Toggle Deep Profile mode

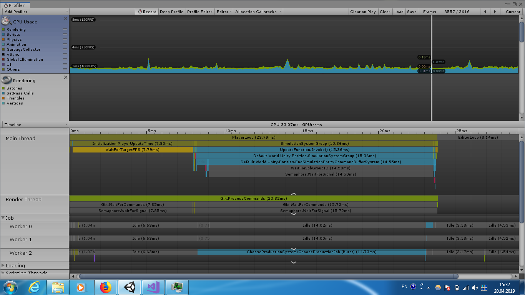(171, 12)
